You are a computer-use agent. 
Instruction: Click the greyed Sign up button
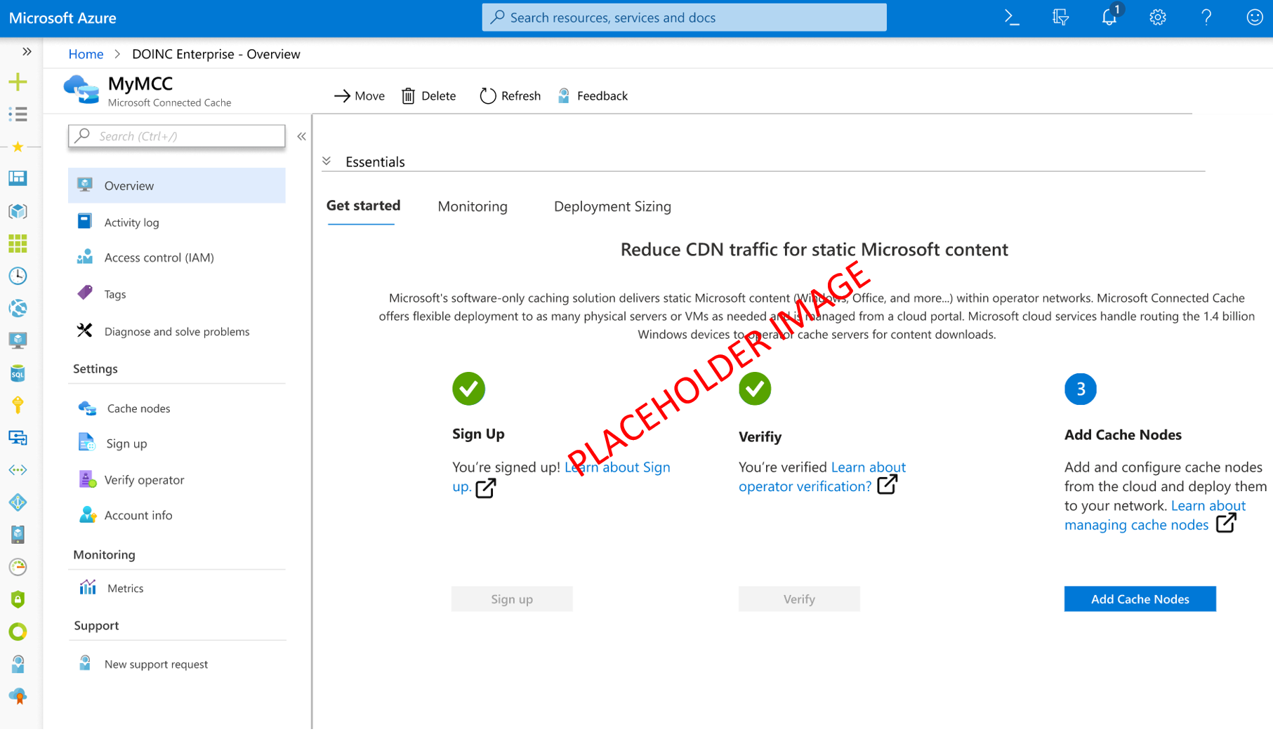512,599
